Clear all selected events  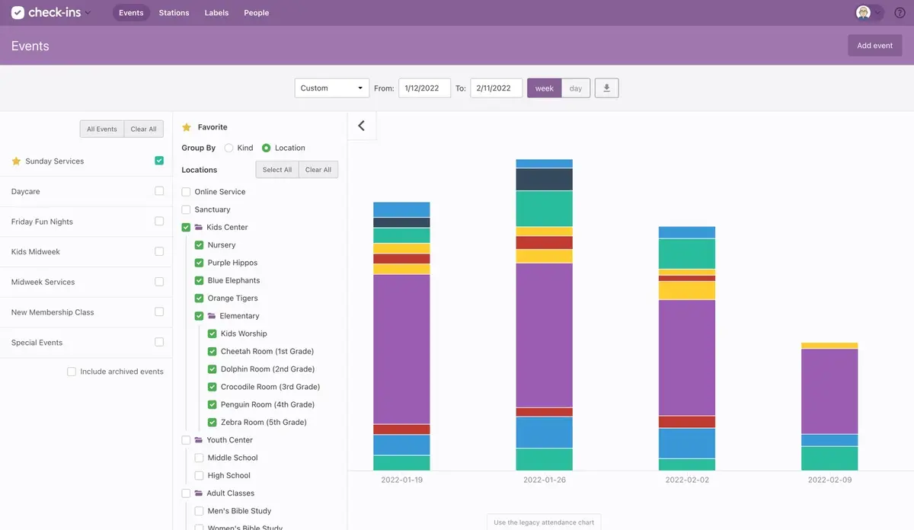144,129
